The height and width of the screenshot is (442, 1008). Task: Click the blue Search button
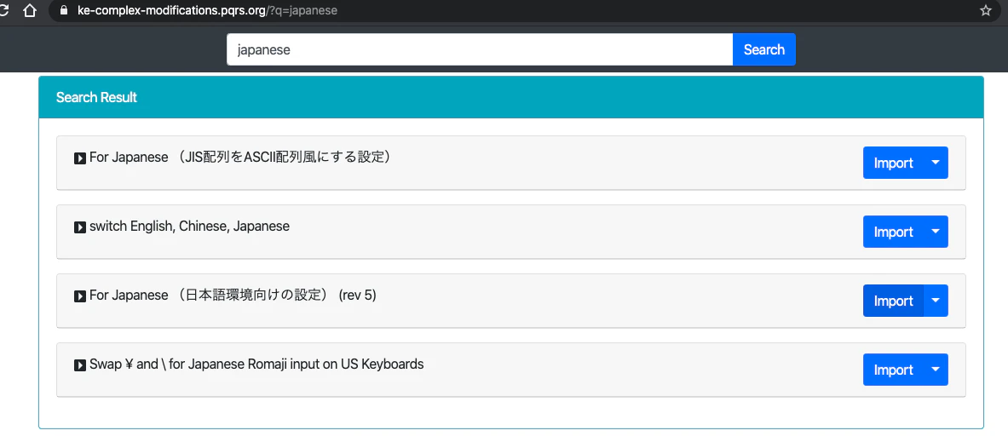coord(763,49)
